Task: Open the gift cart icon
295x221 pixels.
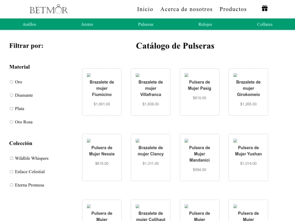Action: point(264,8)
